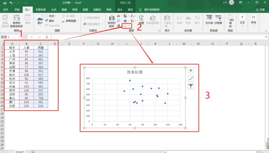Open the line chart dropdown
This screenshot has height=153, width=269.
tap(119, 21)
